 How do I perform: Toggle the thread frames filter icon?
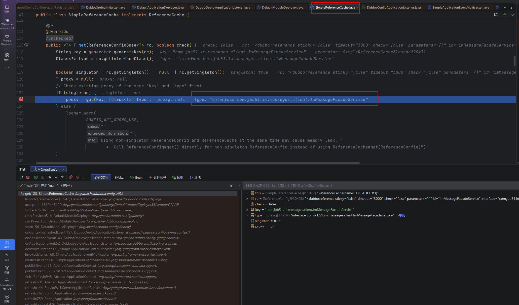pyautogui.click(x=231, y=185)
